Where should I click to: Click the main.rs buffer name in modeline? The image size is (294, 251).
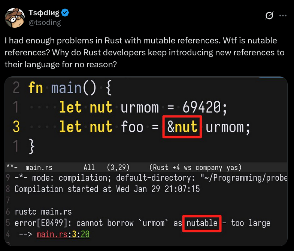(x=39, y=168)
